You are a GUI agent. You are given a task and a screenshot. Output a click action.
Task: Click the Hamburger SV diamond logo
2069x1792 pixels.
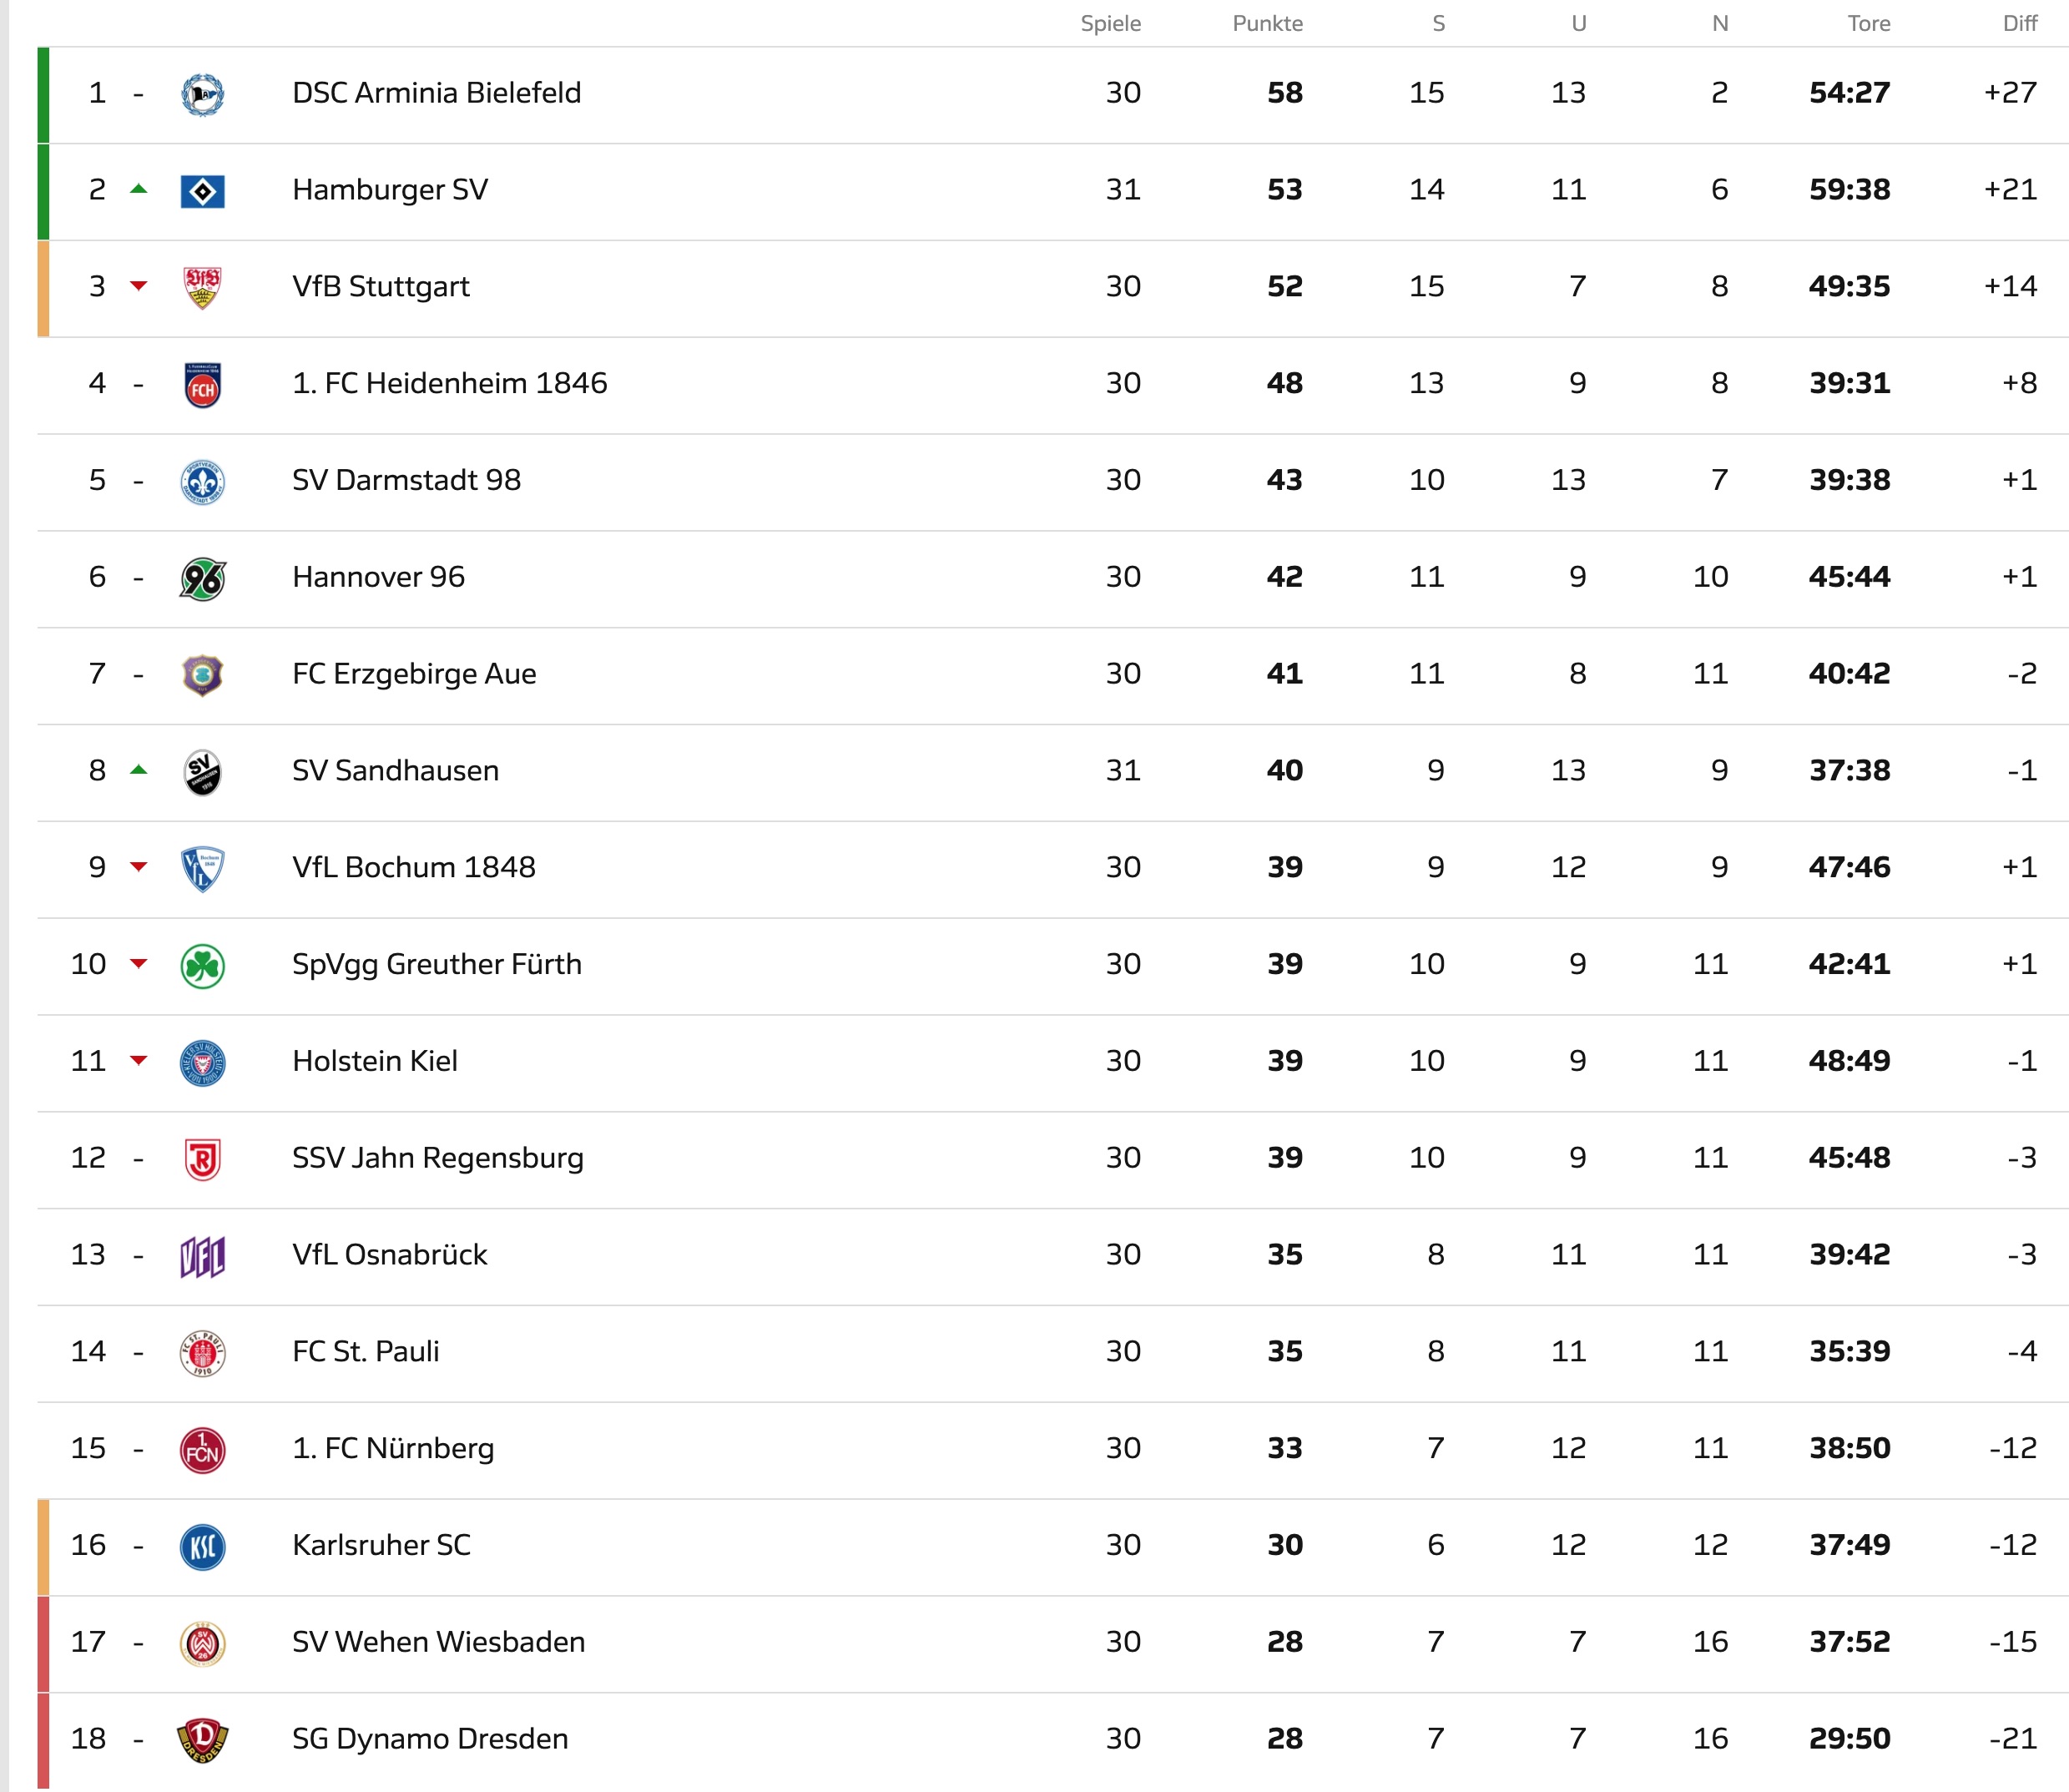202,191
